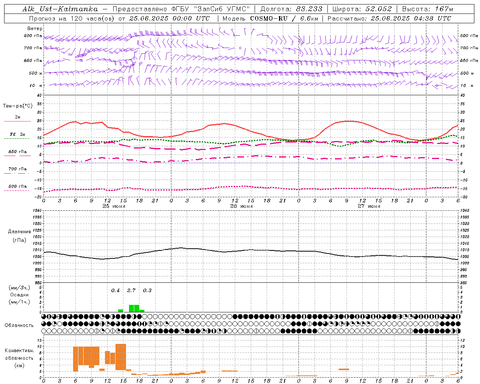The height and width of the screenshot is (384, 480).
Task: Click the '27 июня' date label
Action: tap(369, 206)
